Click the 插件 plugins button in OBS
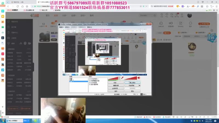219x123 pixels. [x=116, y=91]
